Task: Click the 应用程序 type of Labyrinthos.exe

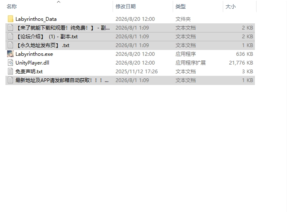Action: (x=186, y=54)
